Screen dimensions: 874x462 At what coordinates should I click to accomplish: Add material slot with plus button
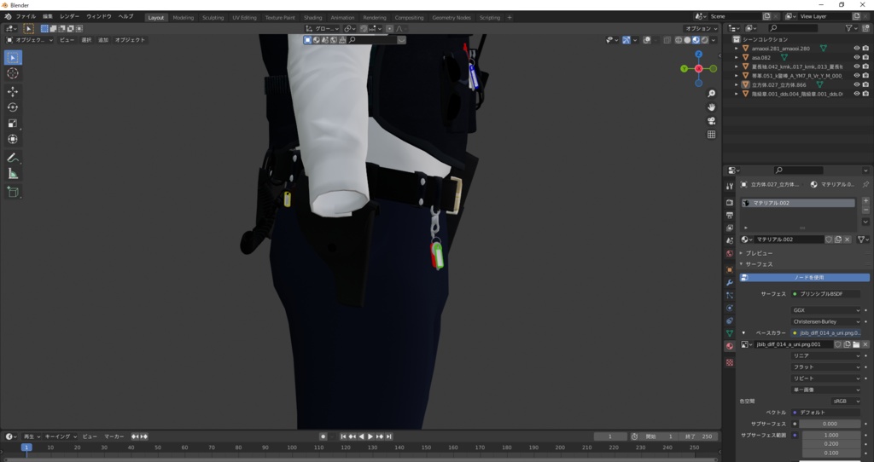pos(865,200)
